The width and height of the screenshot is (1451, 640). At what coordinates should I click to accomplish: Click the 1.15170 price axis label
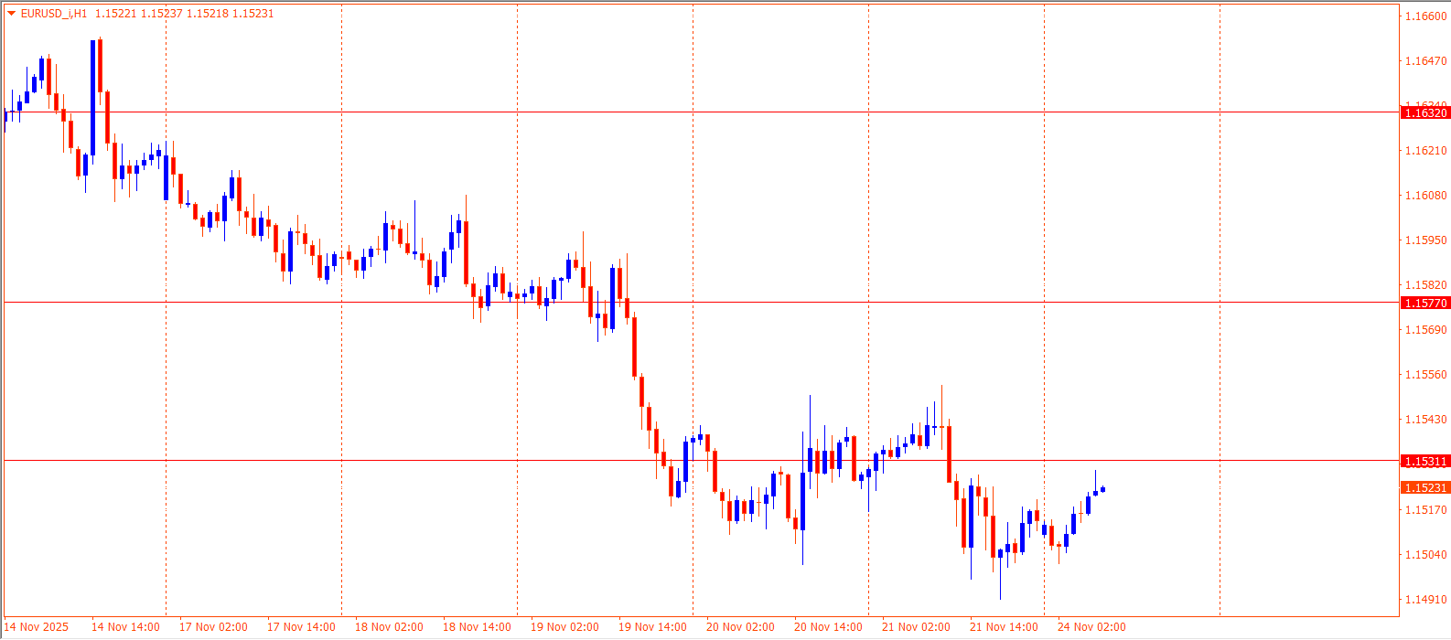click(x=1427, y=510)
